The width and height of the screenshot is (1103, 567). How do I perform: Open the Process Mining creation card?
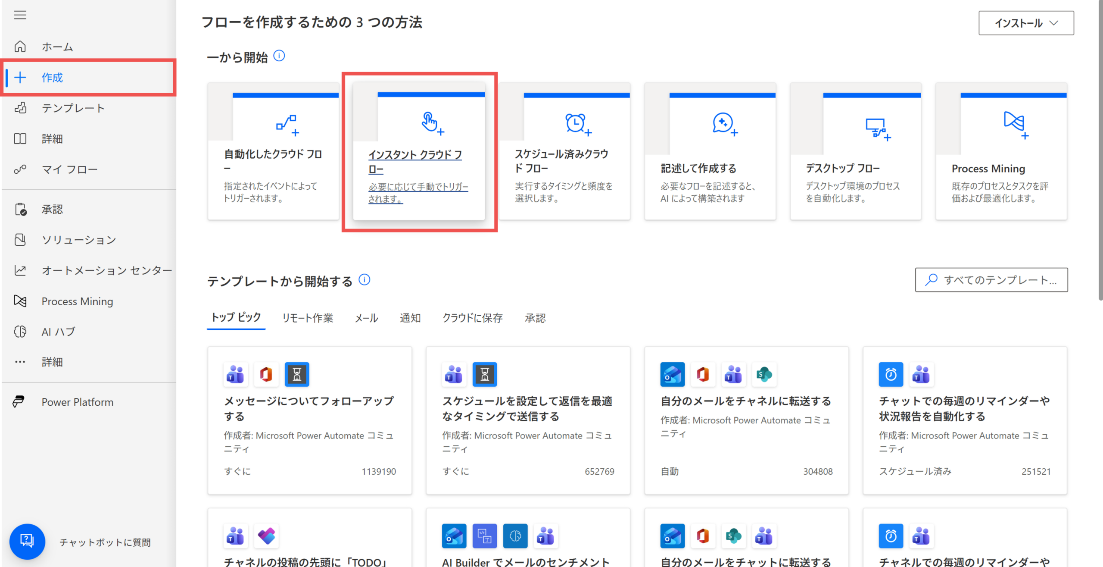click(1001, 151)
